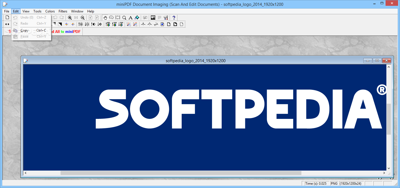The width and height of the screenshot is (400, 188).
Task: Minimize the softpedia_logo child window
Action: click(x=368, y=61)
